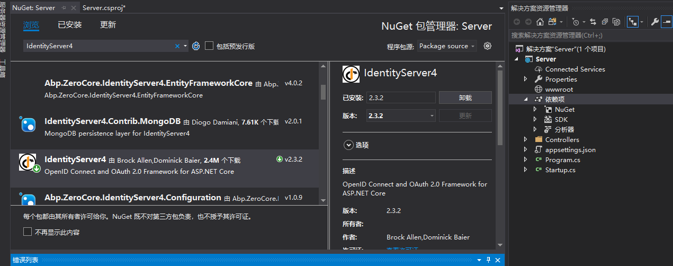
Task: Click the Show All Files icon
Action: [616, 22]
